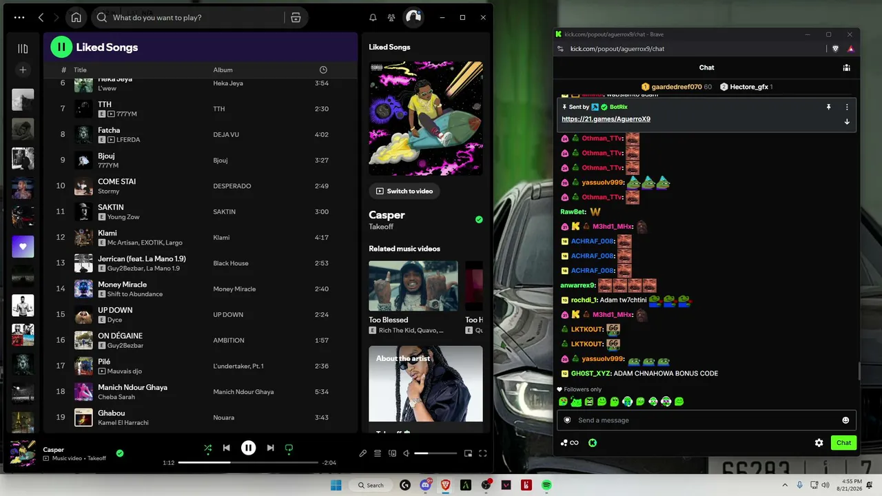Click the Spotify search field
This screenshot has width=882, height=496.
click(196, 17)
